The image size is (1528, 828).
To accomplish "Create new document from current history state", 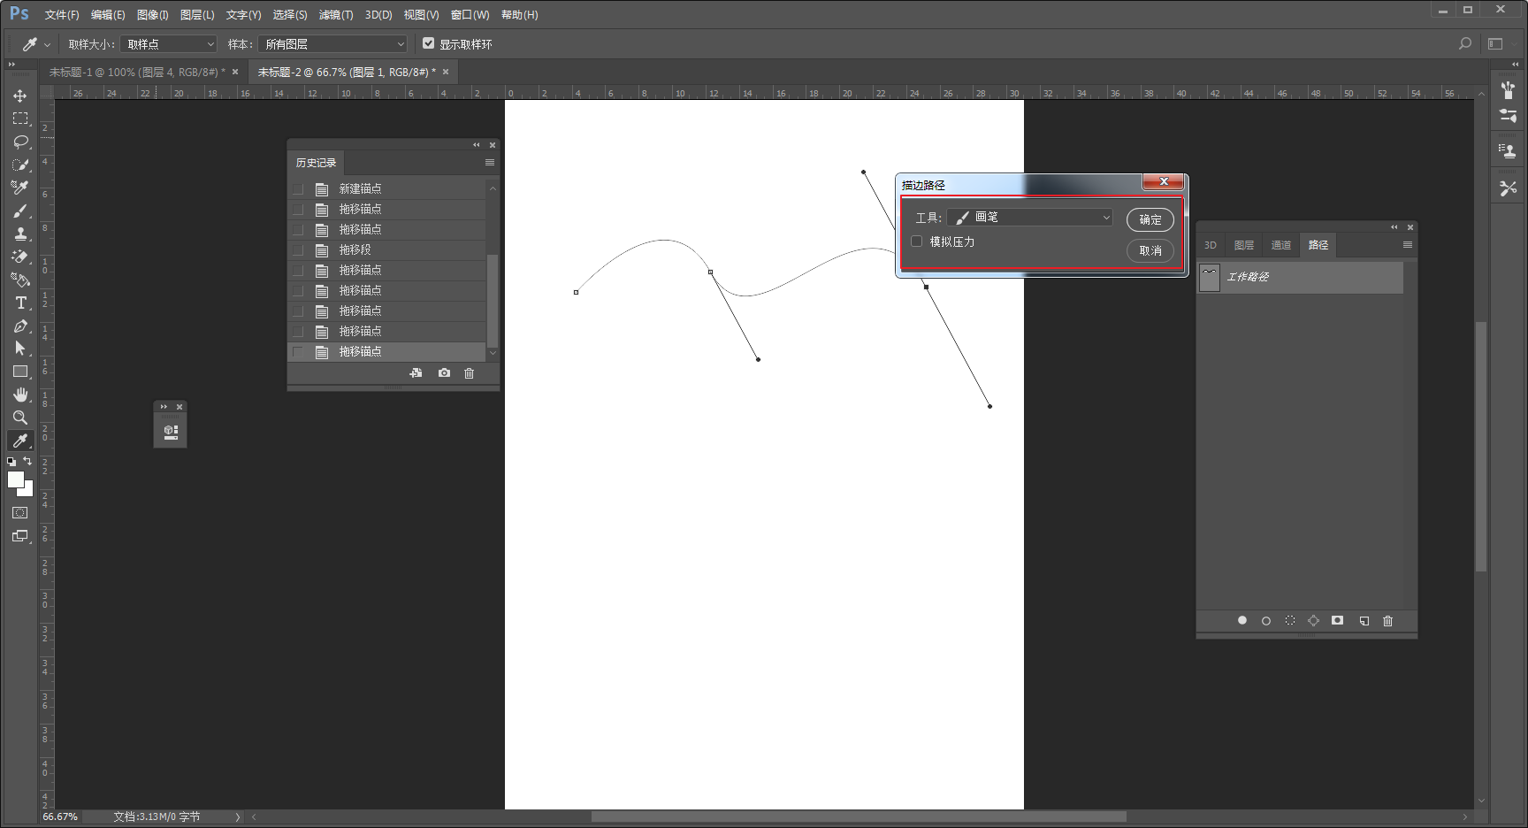I will coord(416,373).
